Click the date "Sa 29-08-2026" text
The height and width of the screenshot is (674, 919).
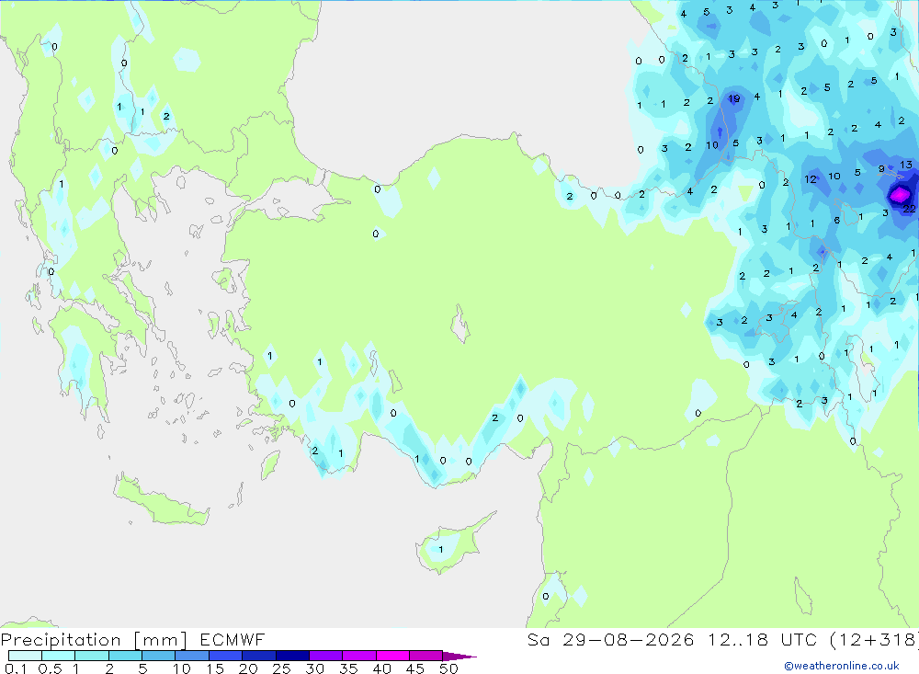[x=611, y=639]
